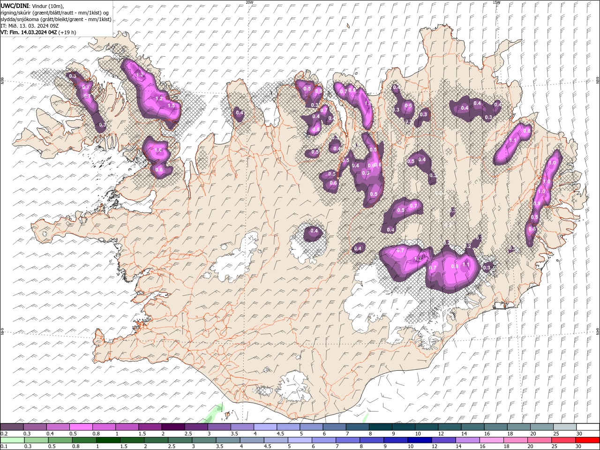Click white upper legend swatch after 30

588,427
